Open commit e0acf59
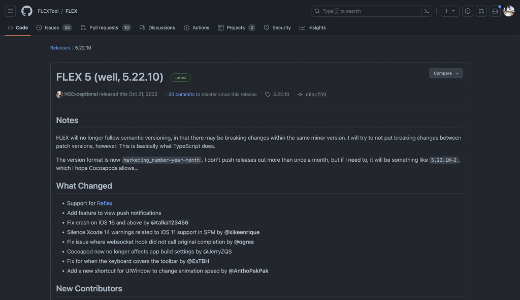 pyautogui.click(x=316, y=95)
